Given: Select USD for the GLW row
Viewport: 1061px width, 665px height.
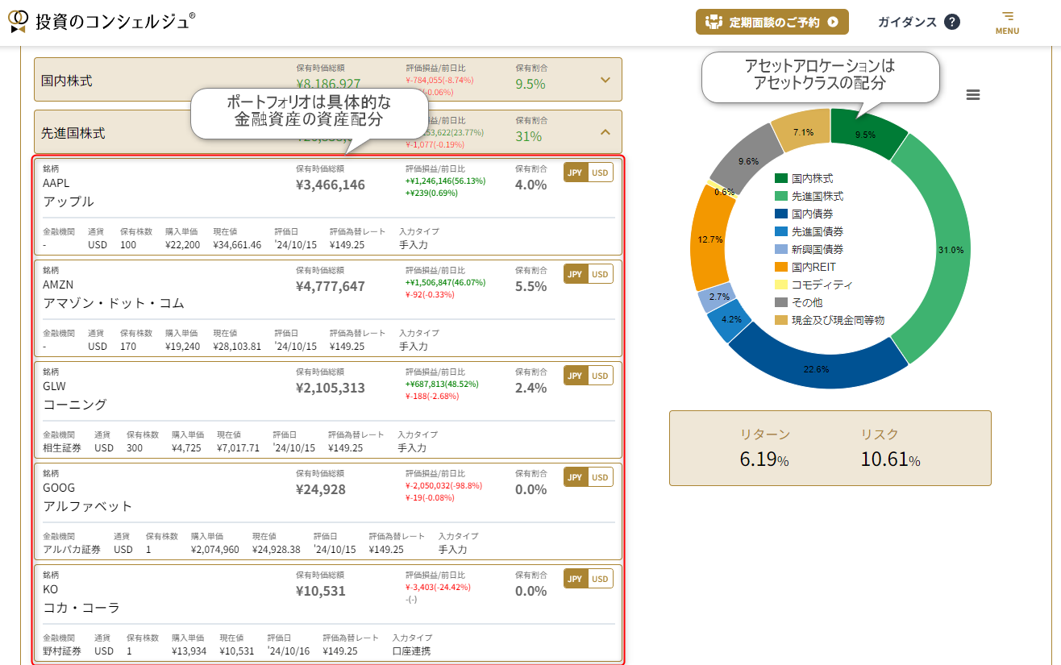Looking at the screenshot, I should [601, 376].
